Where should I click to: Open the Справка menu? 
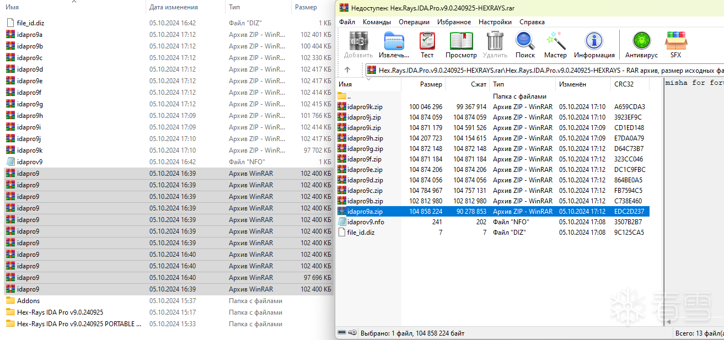pyautogui.click(x=532, y=22)
